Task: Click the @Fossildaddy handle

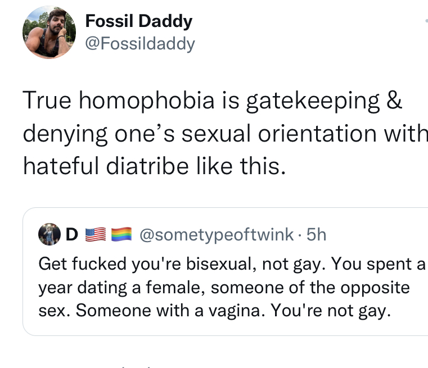Action: click(x=139, y=43)
